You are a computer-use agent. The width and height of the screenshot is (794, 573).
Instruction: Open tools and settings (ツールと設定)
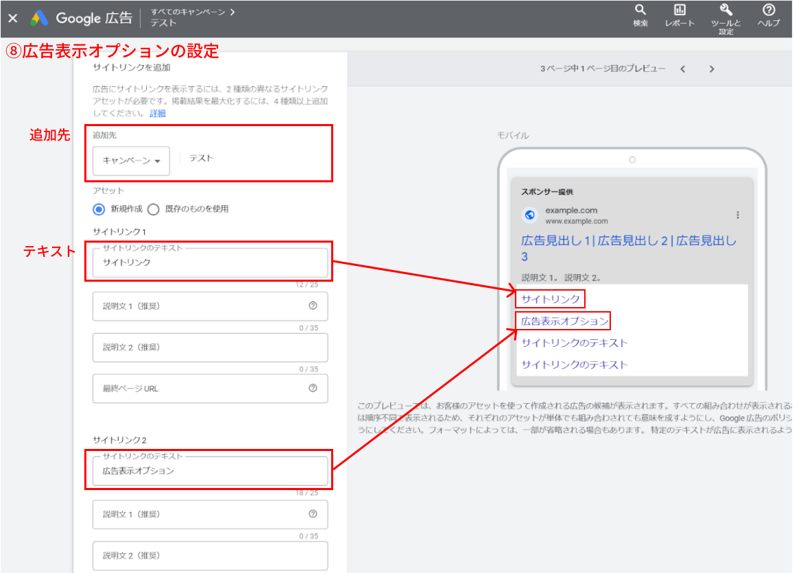pos(725,19)
